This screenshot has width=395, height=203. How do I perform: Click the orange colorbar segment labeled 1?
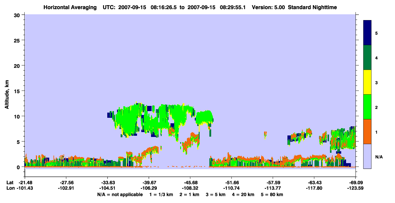[367, 131]
